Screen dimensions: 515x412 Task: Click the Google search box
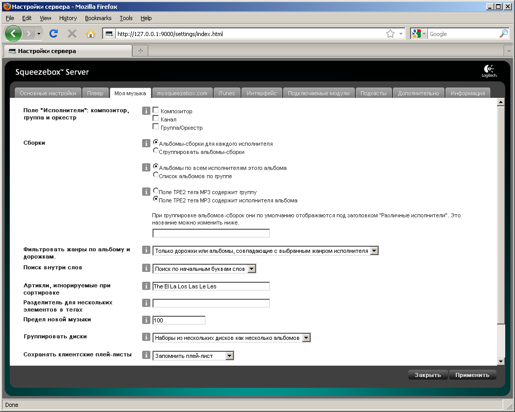point(463,33)
